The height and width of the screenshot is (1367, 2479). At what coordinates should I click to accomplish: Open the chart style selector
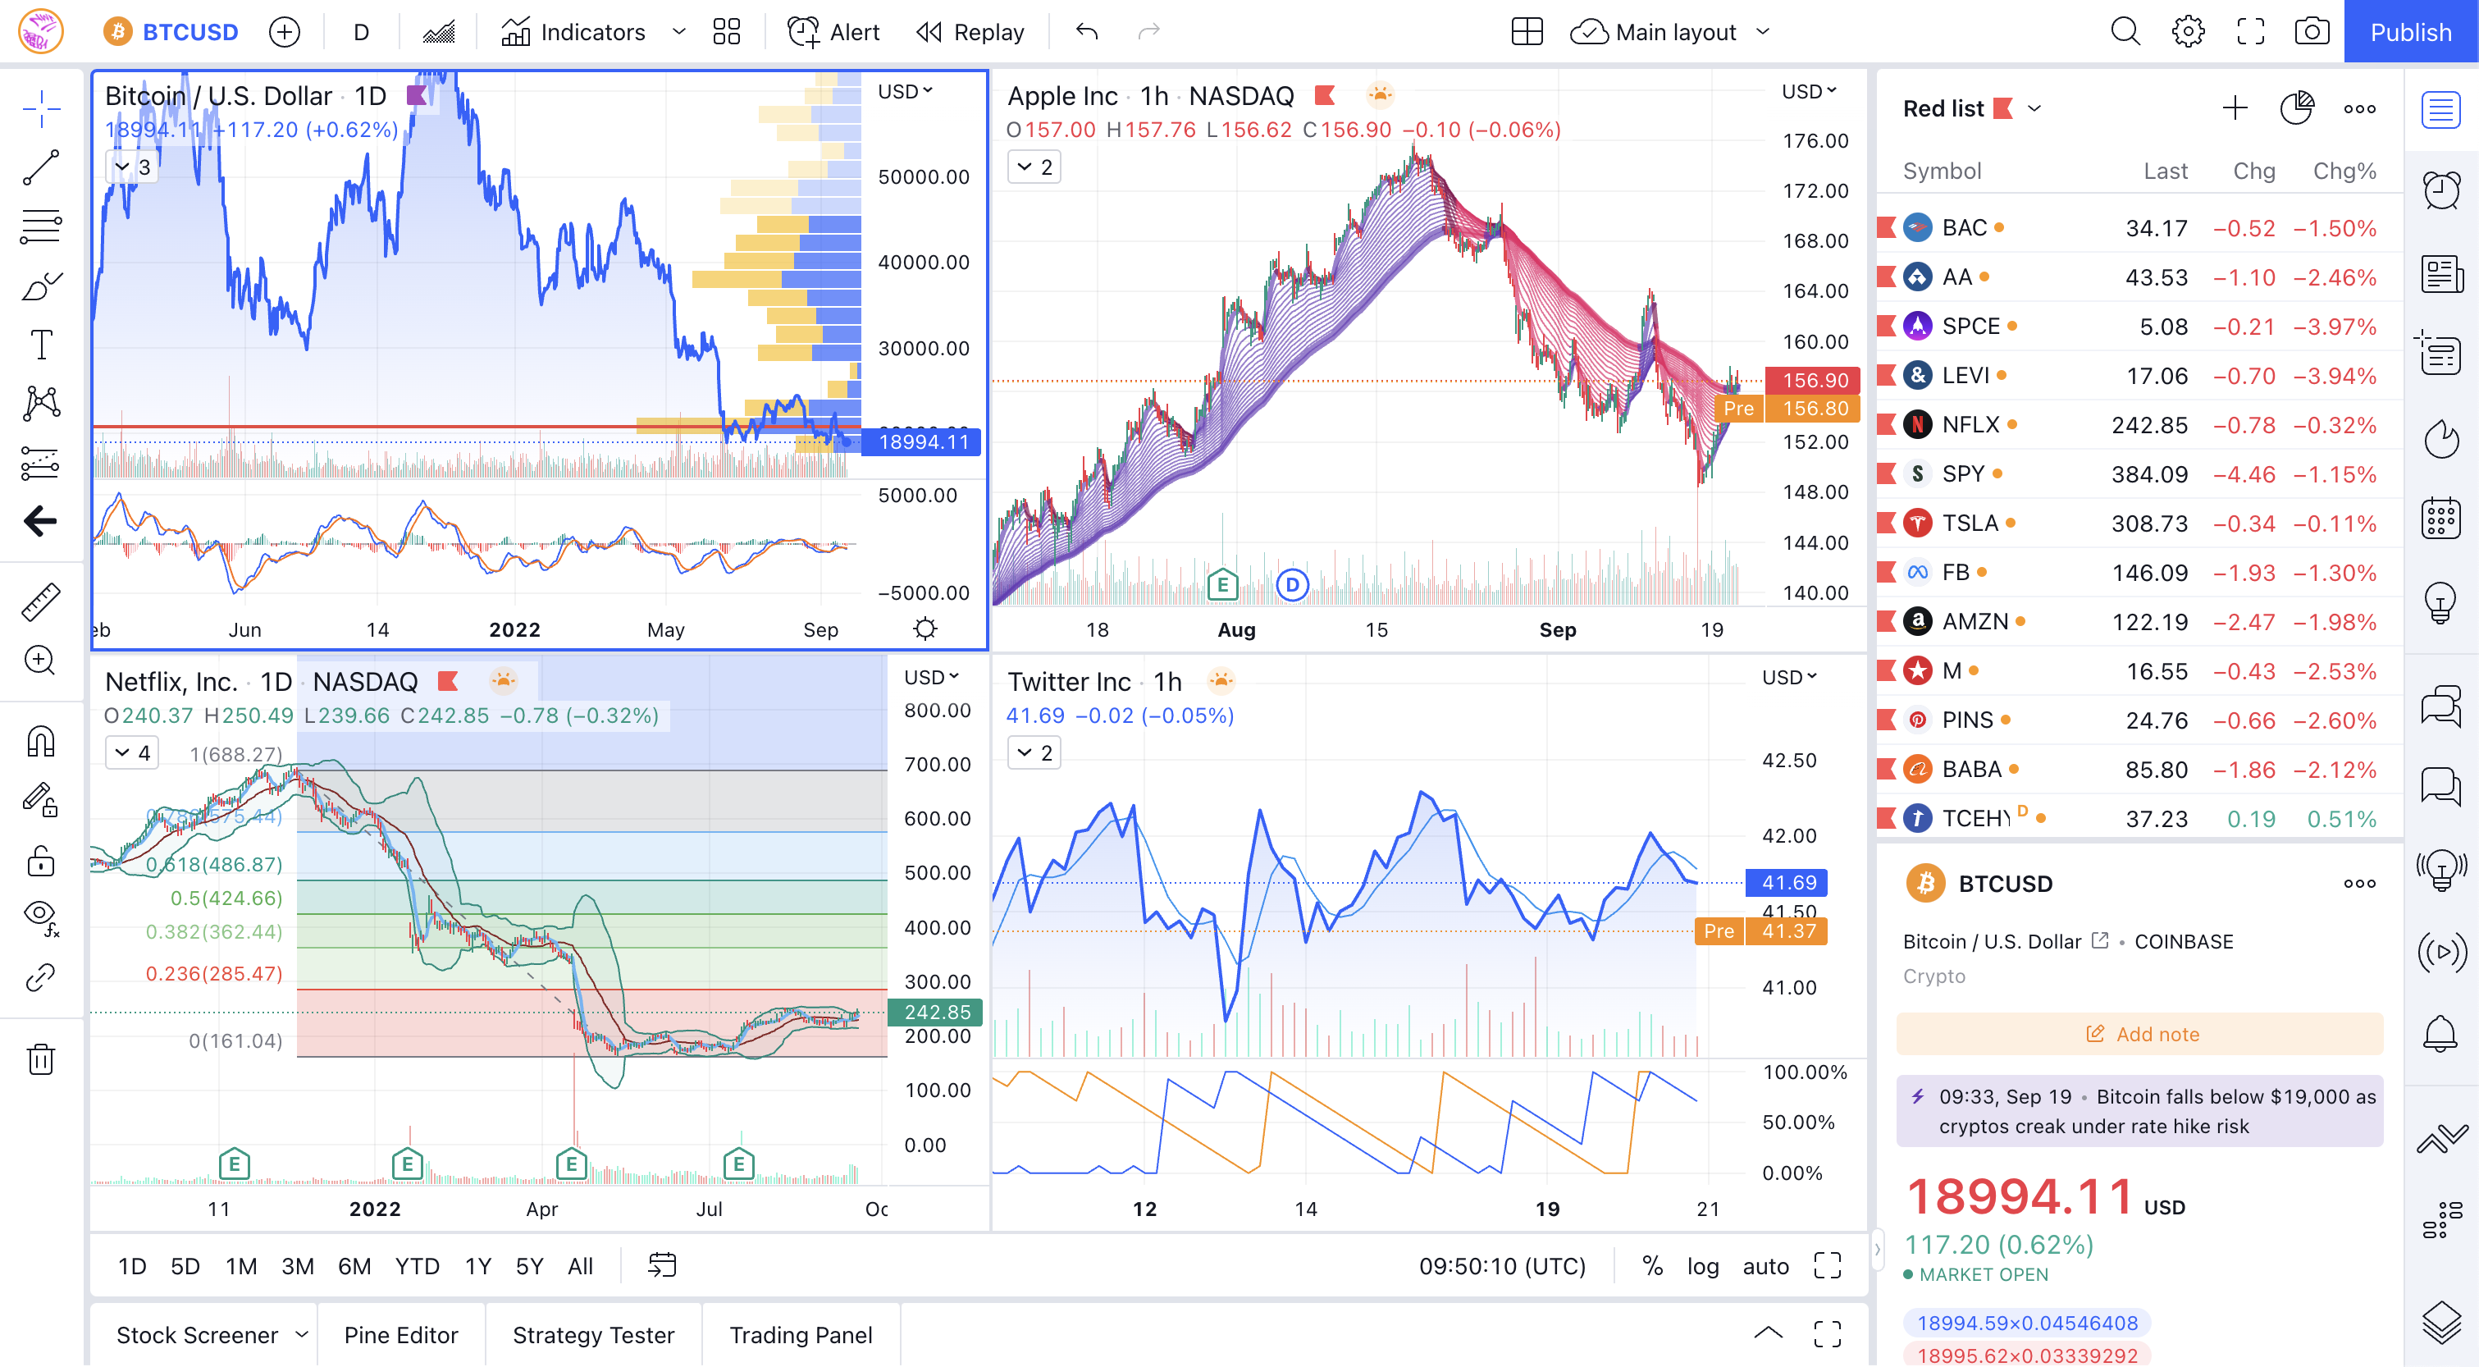click(x=439, y=33)
